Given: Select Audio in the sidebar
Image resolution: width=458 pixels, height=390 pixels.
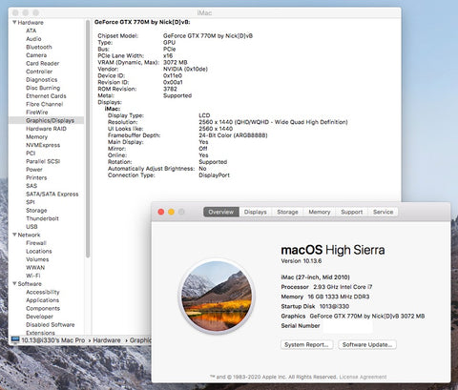Looking at the screenshot, I should click(33, 39).
